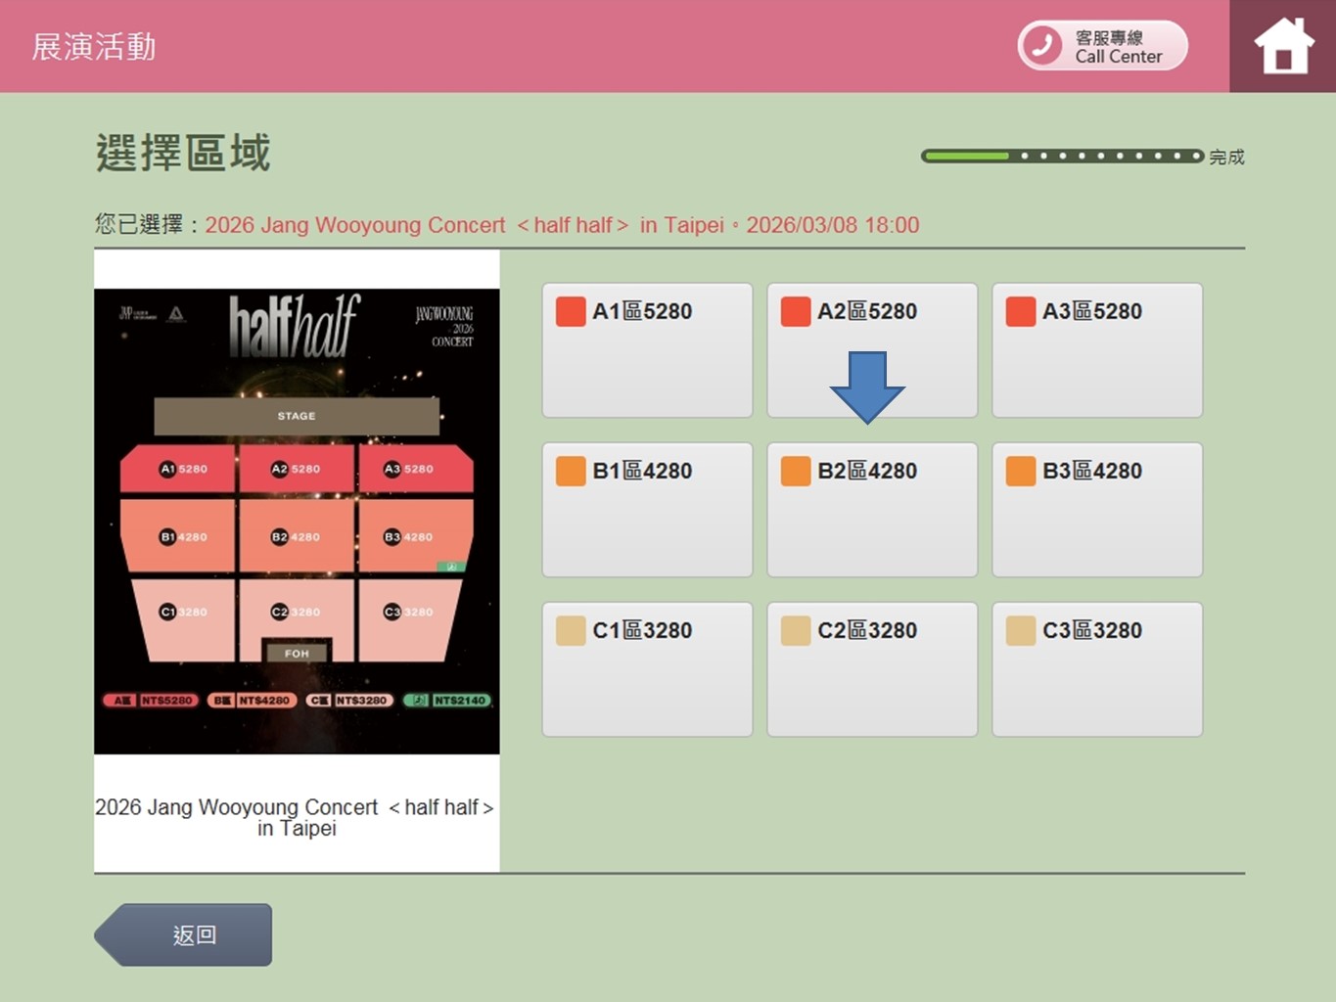Click the green progress bar at top
The image size is (1336, 1002).
[x=1062, y=156]
